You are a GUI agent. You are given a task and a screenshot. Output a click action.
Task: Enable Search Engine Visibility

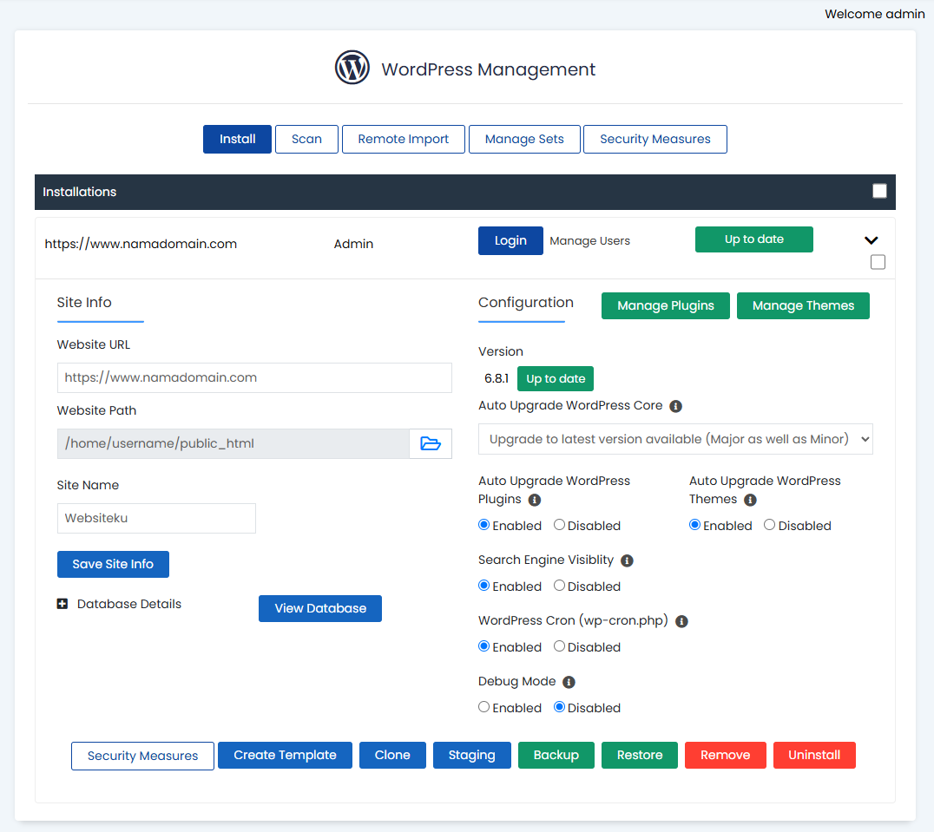point(483,586)
